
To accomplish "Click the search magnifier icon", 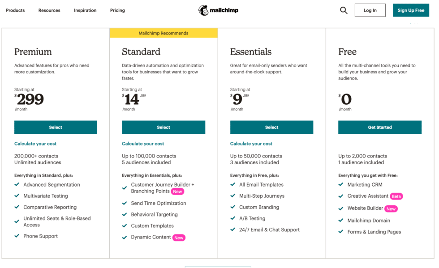I will [x=344, y=10].
